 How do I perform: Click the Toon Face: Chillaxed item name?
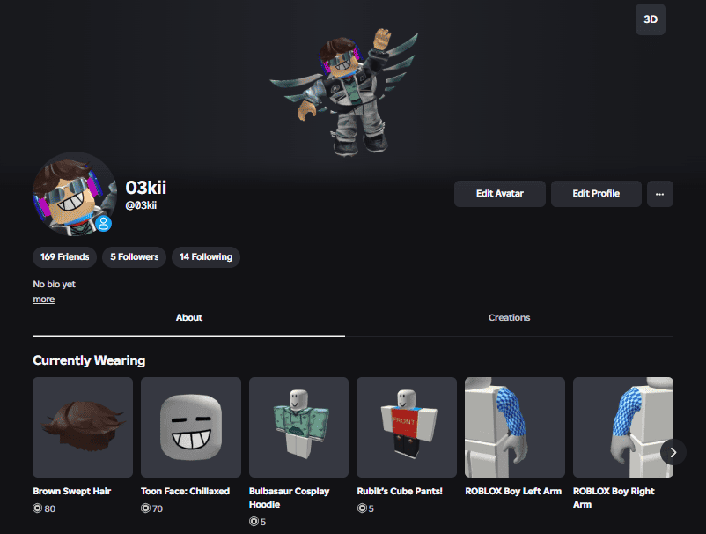185,491
